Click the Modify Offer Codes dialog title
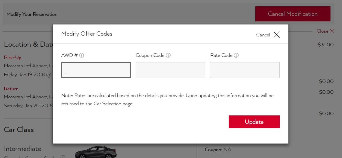This screenshot has height=158, width=342. 87,34
